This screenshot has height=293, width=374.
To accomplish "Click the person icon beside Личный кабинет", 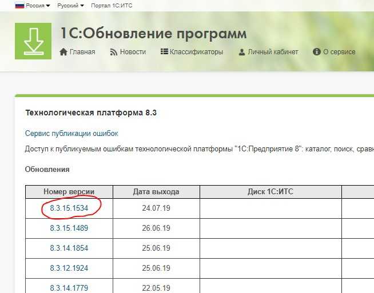I will (x=242, y=52).
